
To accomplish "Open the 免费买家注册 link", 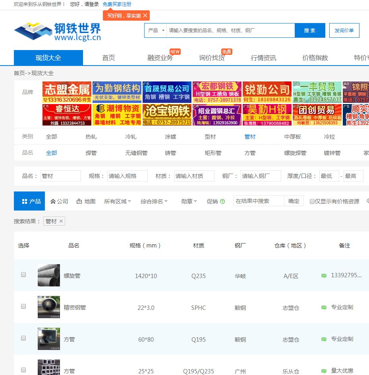I will (117, 4).
